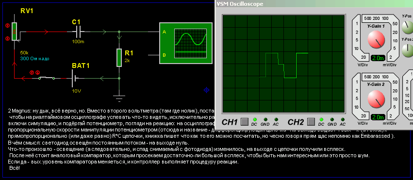Click the VSM Oscilloscope title bar
This screenshot has width=413, height=180.
click(x=314, y=4)
